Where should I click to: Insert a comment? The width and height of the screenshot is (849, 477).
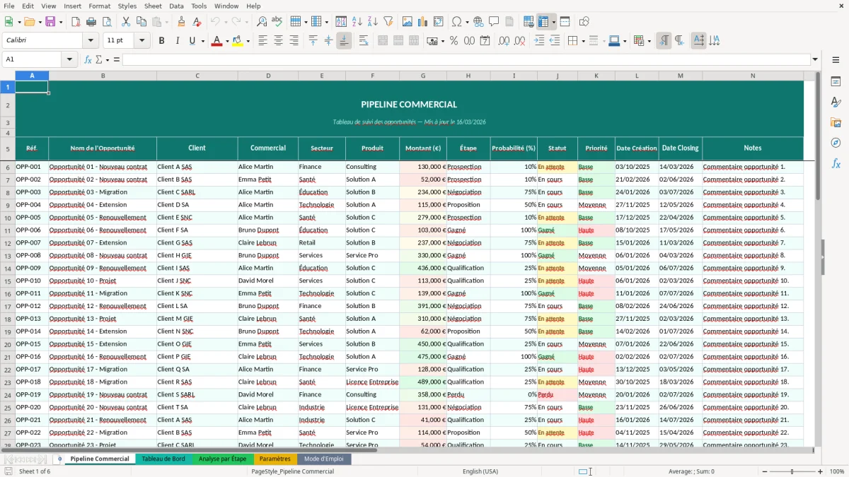point(494,22)
